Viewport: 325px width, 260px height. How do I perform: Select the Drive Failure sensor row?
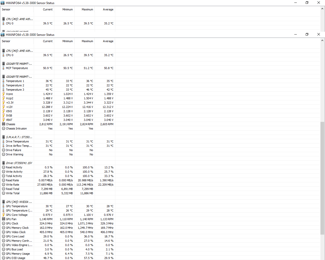pos(13,150)
